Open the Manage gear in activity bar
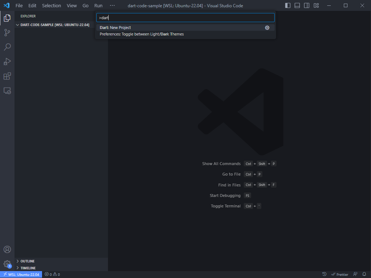371x278 pixels. (x=7, y=264)
